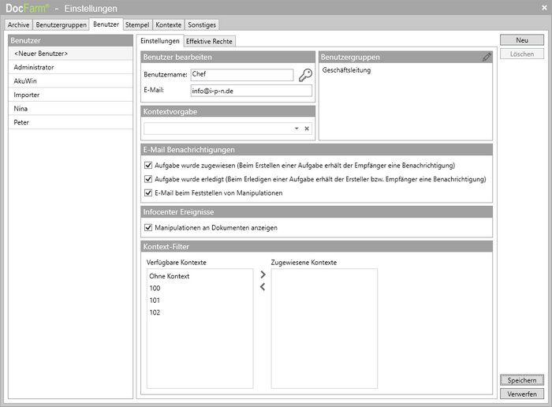
Task: Toggle 'Aufgabe wurde erledigt' checkbox
Action: click(x=148, y=179)
